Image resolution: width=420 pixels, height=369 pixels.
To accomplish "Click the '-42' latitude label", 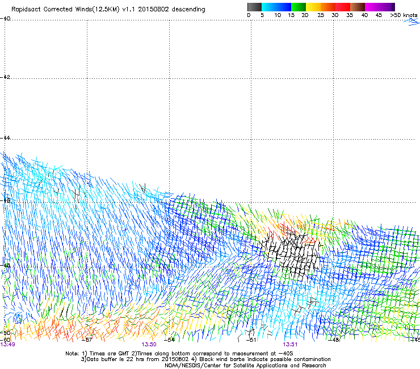I will [x=5, y=77].
